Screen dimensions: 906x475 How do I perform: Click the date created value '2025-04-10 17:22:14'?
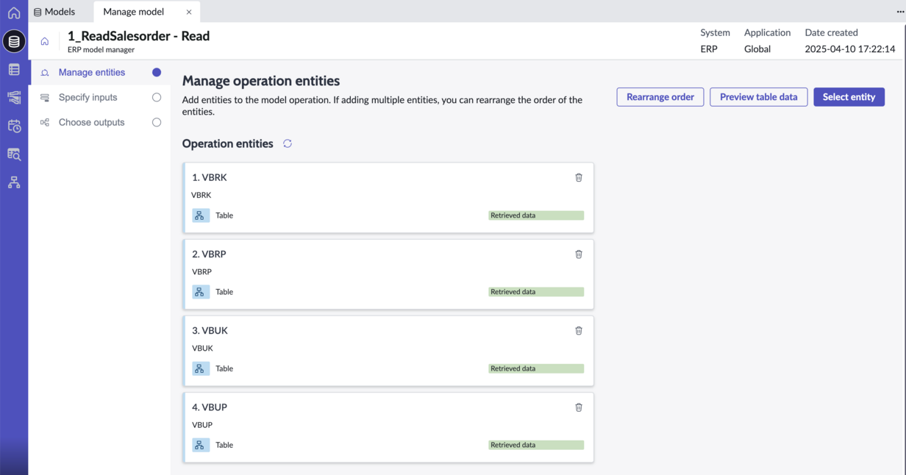click(850, 49)
